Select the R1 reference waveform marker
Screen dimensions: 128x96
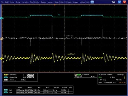[1, 39]
